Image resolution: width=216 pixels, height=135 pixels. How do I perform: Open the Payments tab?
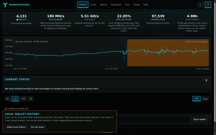click(116, 5)
